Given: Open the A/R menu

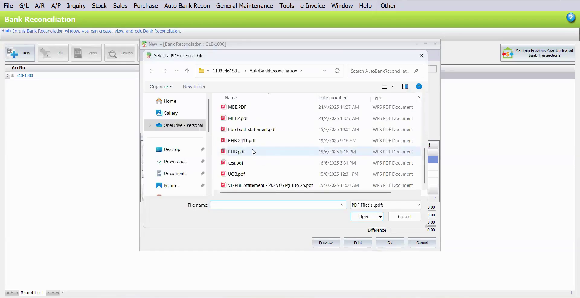Looking at the screenshot, I should 40,6.
